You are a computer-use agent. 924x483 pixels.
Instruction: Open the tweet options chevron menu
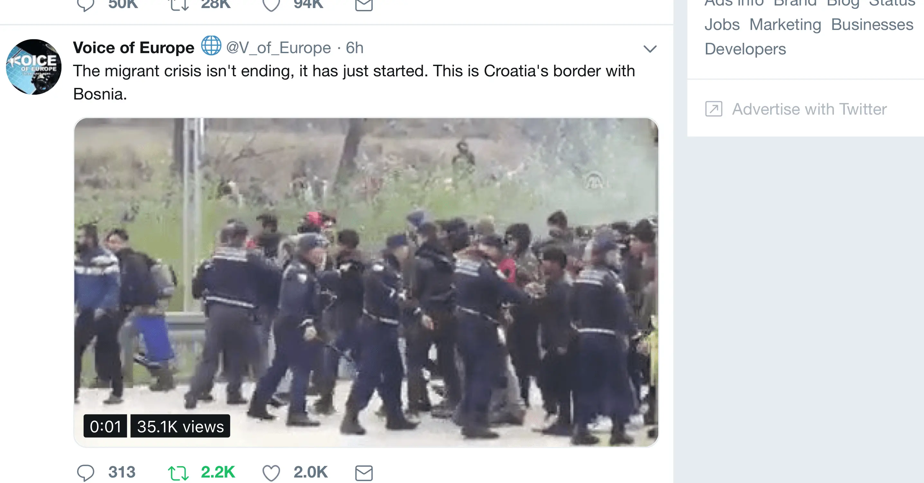[650, 49]
